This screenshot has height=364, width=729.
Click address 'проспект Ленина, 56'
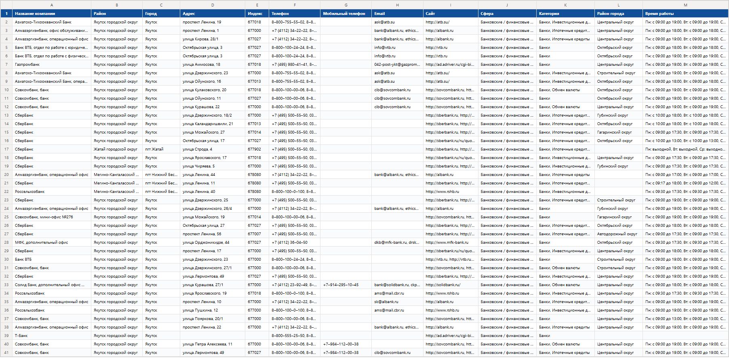pos(213,234)
